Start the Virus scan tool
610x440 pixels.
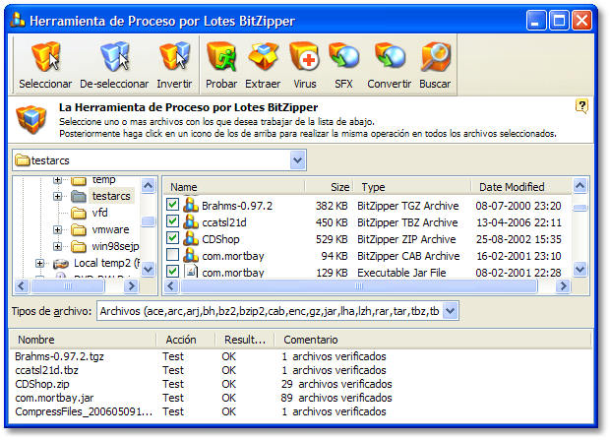pos(305,57)
